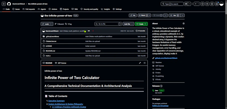Image resolution: width=227 pixels, height=109 pixels.
Task: Open the star lists dropdown arrow
Action: click(x=183, y=15)
